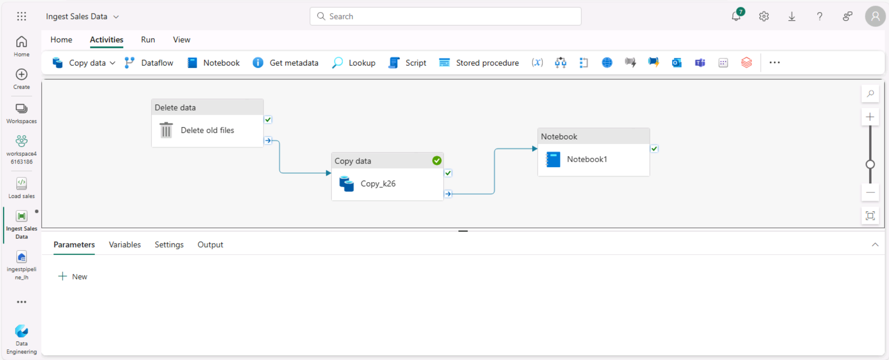Open the View ribbon tab
The width and height of the screenshot is (889, 360).
[182, 39]
